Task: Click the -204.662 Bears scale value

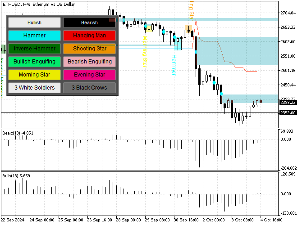Action: coord(288,168)
